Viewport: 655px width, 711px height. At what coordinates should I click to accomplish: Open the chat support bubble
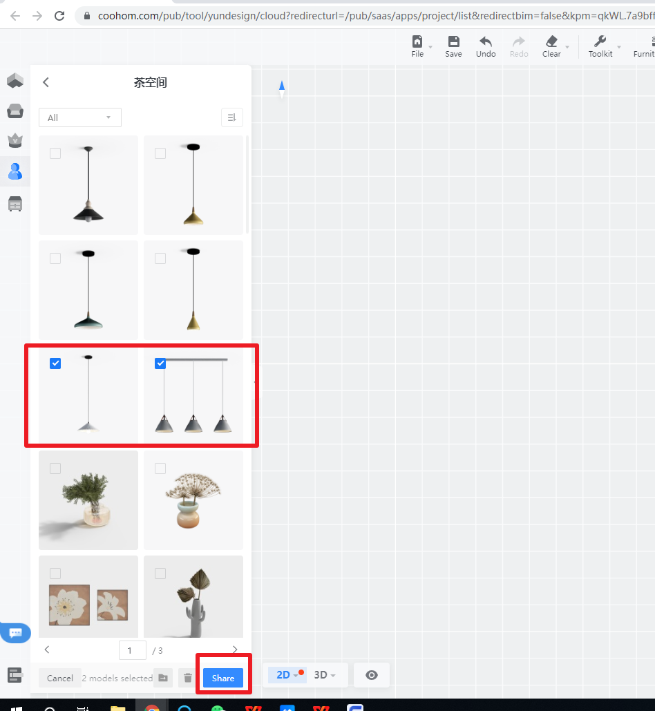point(15,632)
